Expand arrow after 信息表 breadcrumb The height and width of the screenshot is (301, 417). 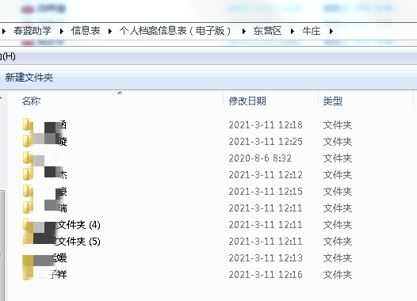pyautogui.click(x=110, y=32)
